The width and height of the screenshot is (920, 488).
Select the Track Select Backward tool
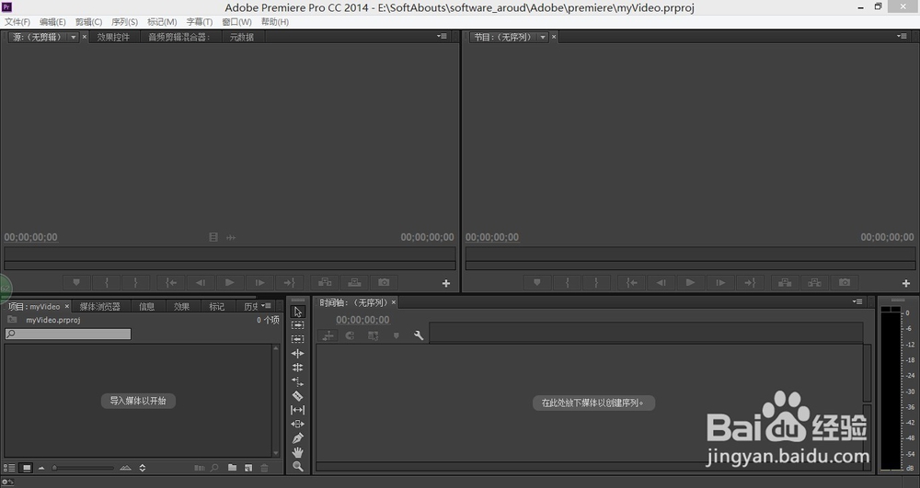pyautogui.click(x=297, y=339)
